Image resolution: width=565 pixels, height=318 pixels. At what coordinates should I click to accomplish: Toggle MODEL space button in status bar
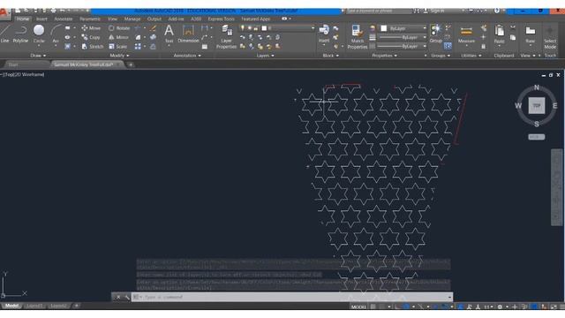[x=358, y=307]
